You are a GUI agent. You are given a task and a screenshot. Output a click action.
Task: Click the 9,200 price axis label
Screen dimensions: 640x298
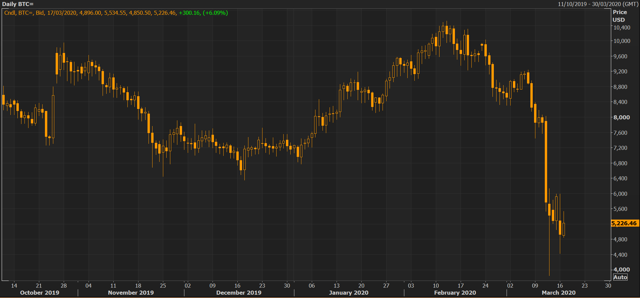click(x=620, y=71)
